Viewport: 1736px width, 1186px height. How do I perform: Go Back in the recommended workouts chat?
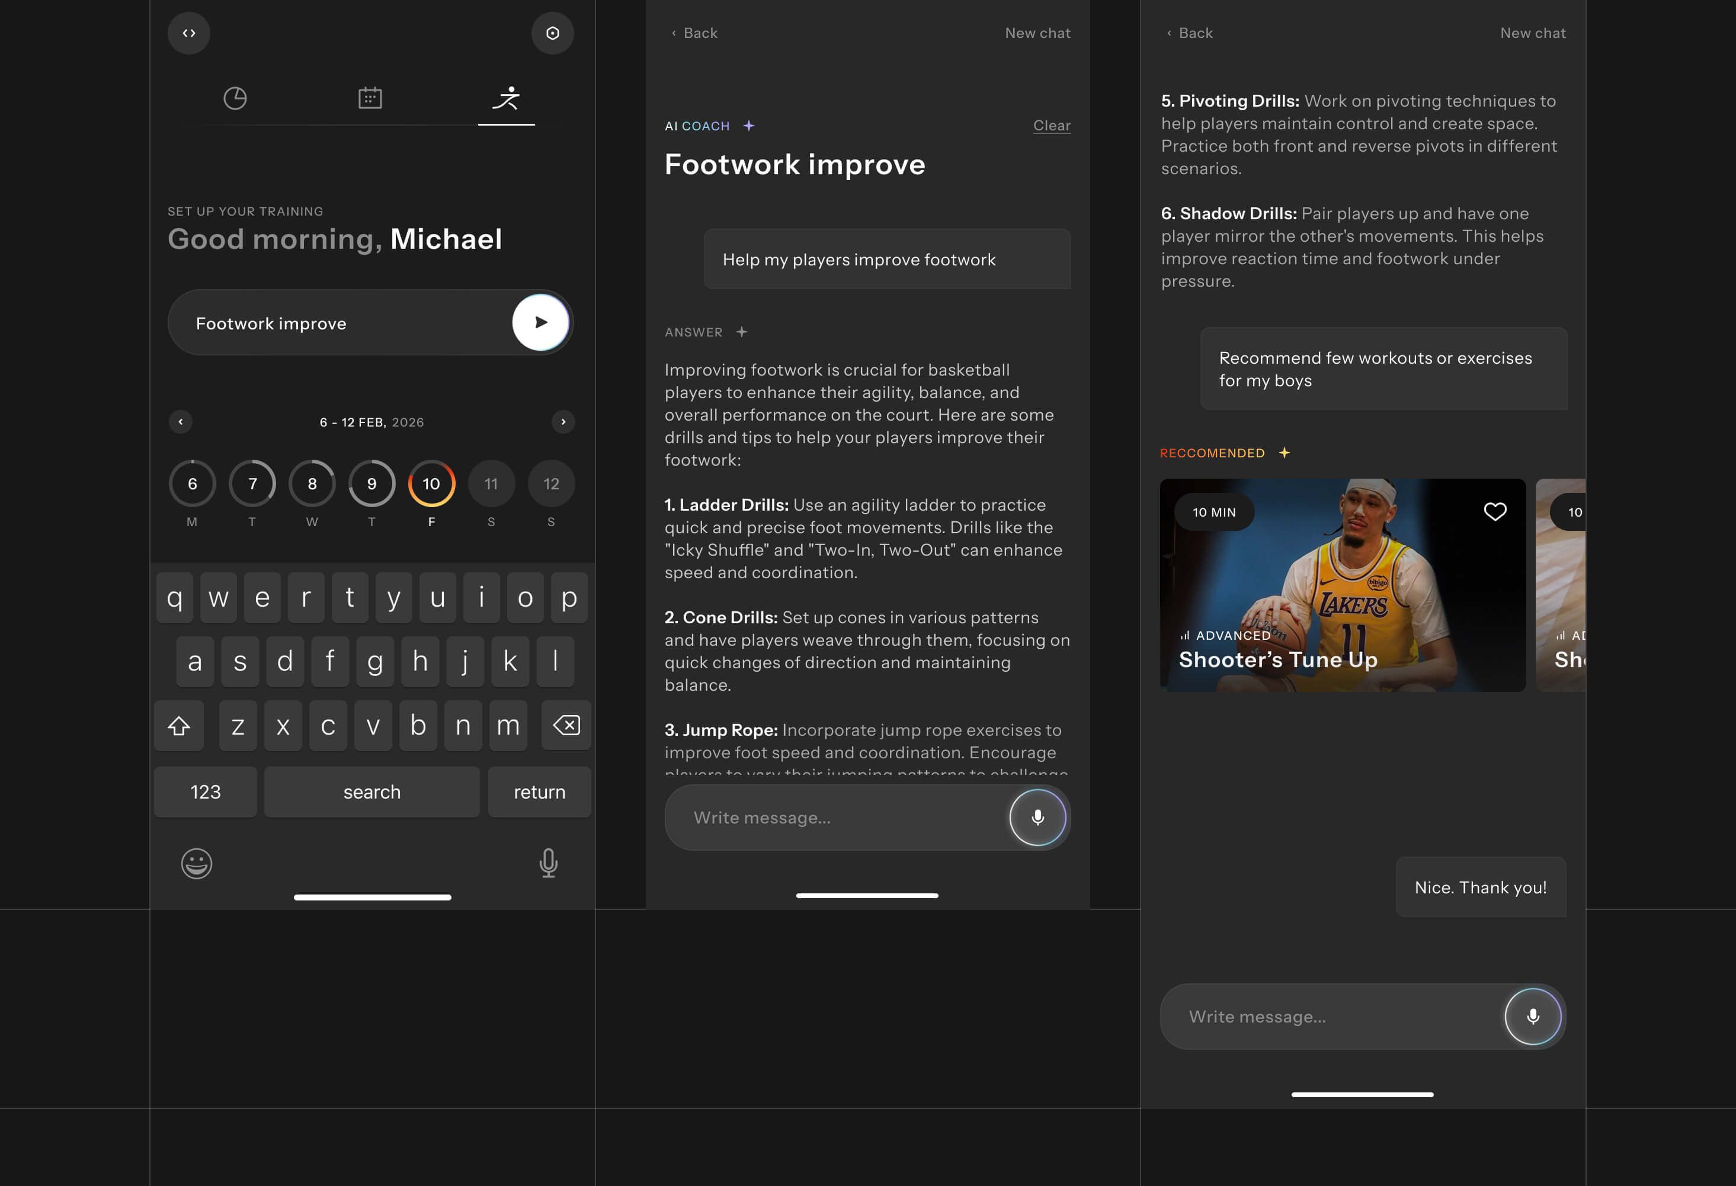(x=1190, y=33)
